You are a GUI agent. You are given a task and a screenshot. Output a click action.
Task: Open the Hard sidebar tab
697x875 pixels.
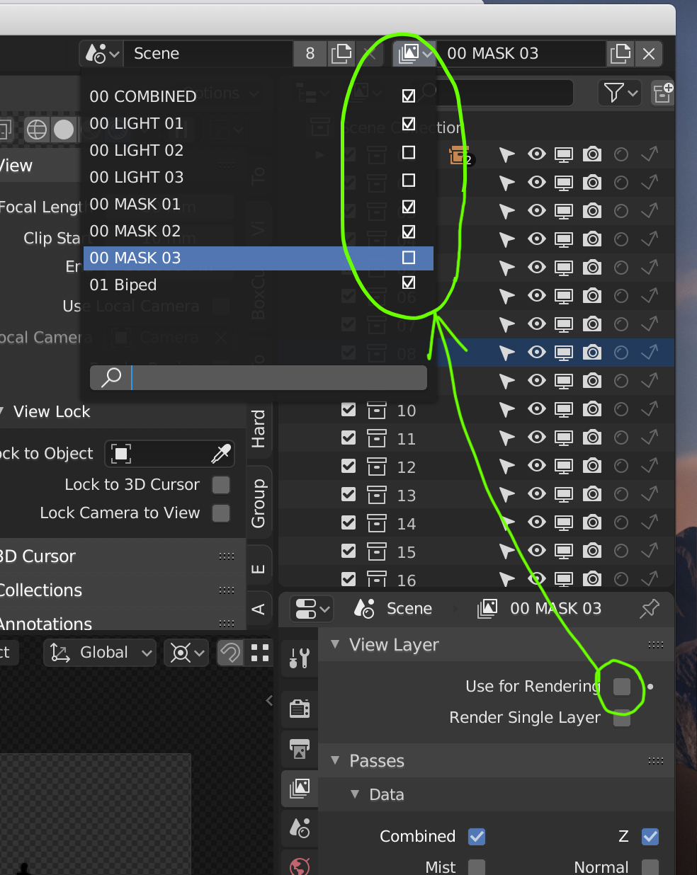(x=259, y=429)
